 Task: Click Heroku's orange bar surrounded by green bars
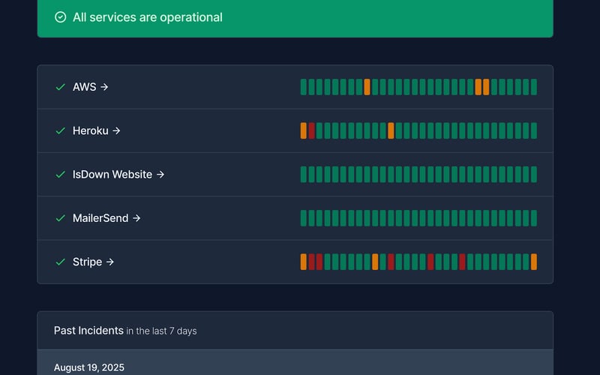pos(391,130)
